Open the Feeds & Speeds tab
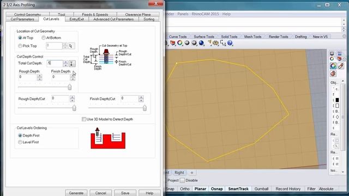 pos(95,15)
